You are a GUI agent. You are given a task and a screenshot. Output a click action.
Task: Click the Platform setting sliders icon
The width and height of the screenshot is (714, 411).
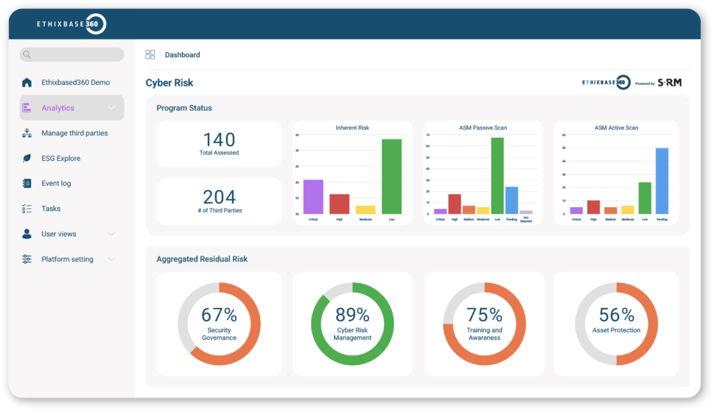pos(26,259)
